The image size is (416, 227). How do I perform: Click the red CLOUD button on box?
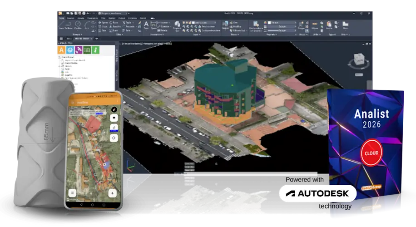pos(371,153)
